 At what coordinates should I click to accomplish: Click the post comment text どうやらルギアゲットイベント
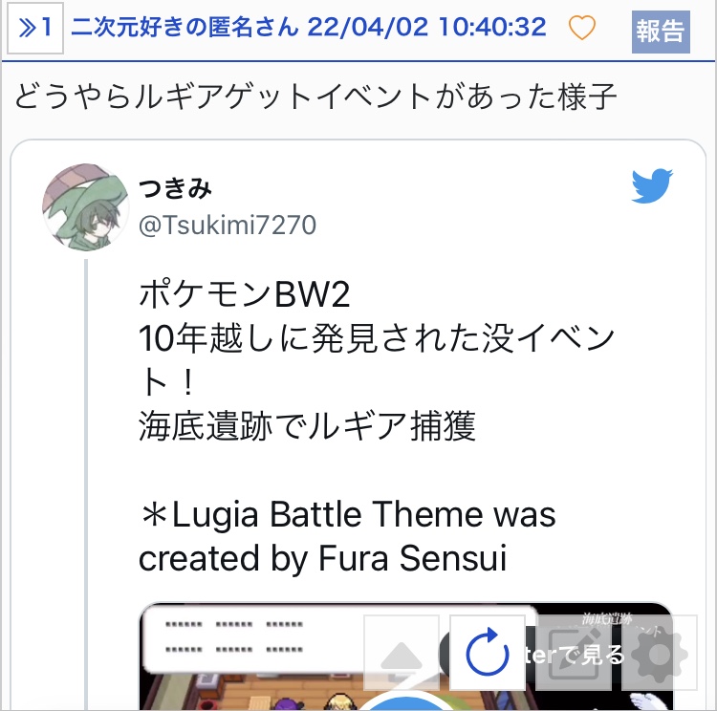click(315, 96)
